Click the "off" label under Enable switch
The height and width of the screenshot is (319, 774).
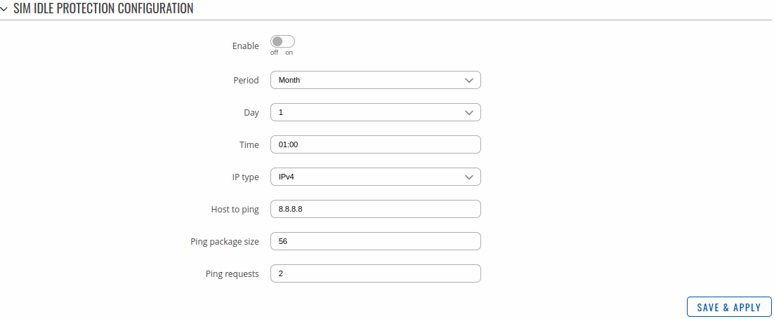click(275, 53)
